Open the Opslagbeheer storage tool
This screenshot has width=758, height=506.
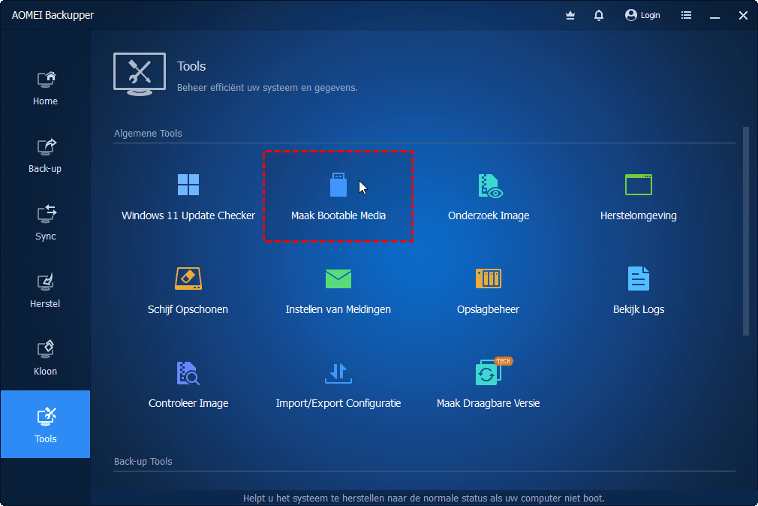(489, 291)
